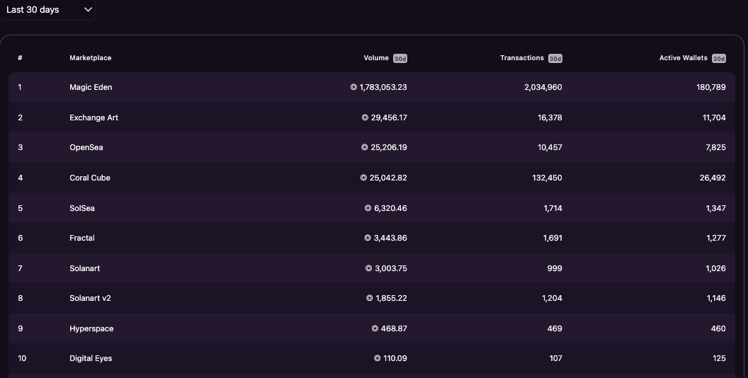This screenshot has width=748, height=378.
Task: Select the SolSea marketplace
Action: click(x=82, y=208)
